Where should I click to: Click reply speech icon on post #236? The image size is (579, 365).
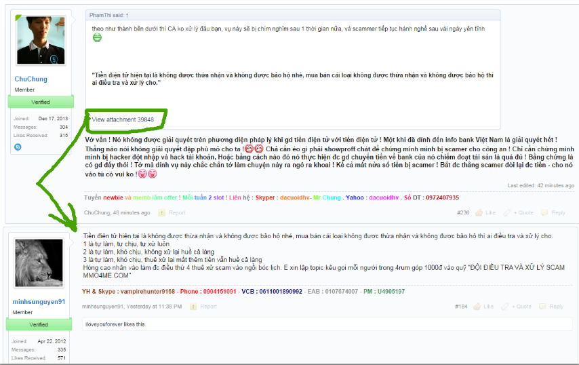544,212
